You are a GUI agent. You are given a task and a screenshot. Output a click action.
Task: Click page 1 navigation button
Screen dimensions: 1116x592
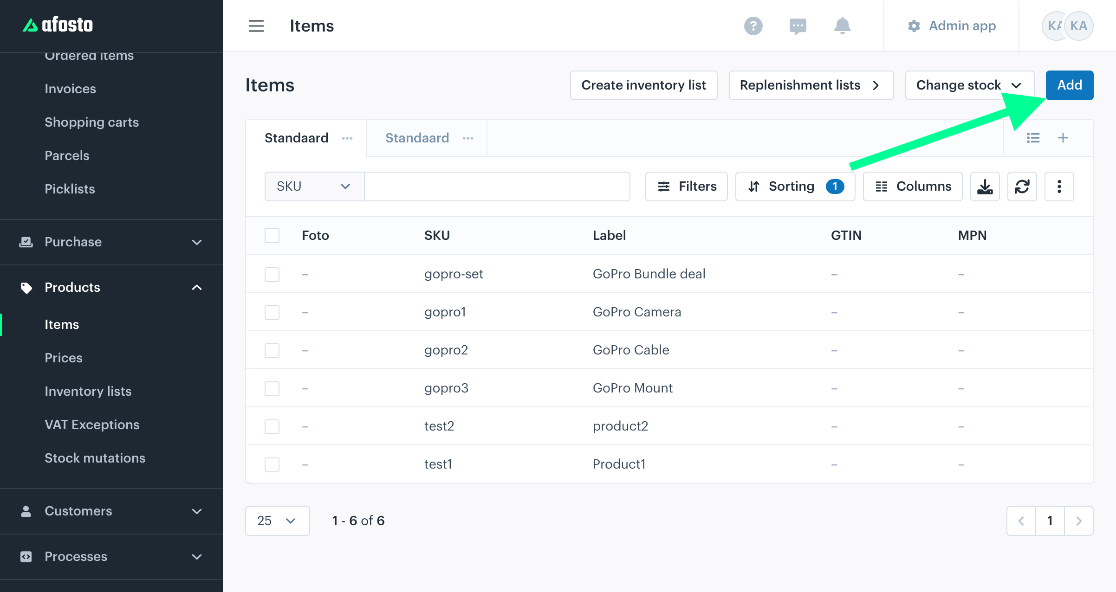(1050, 521)
